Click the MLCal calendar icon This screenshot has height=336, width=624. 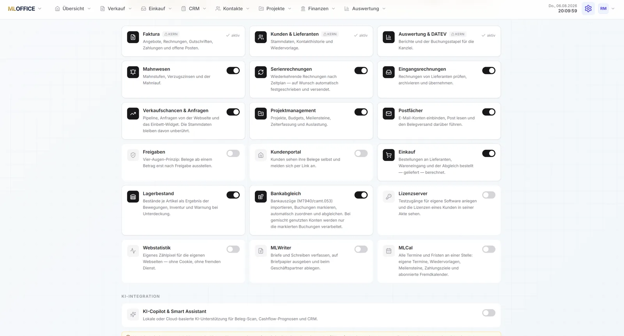[x=389, y=251]
